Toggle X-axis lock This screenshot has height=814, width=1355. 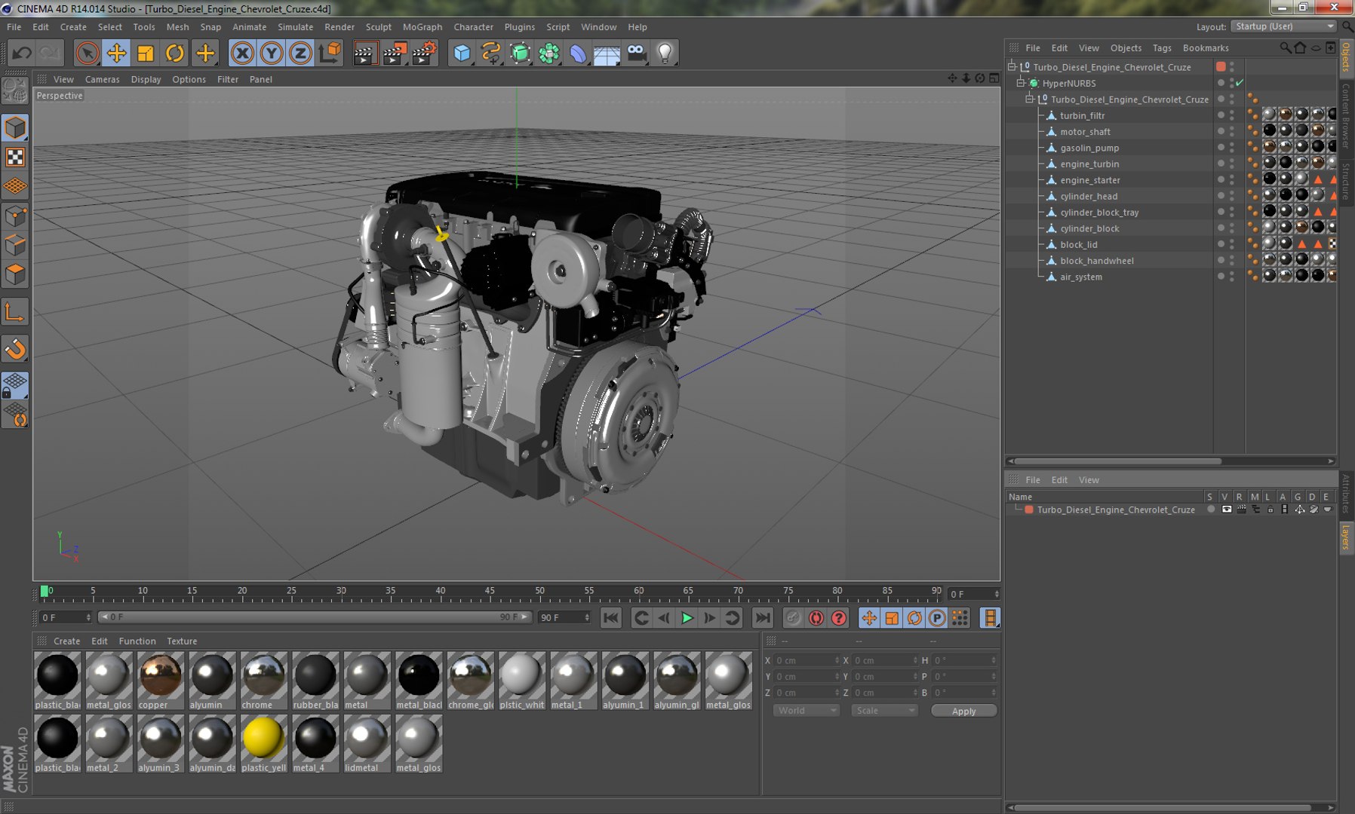(x=242, y=53)
